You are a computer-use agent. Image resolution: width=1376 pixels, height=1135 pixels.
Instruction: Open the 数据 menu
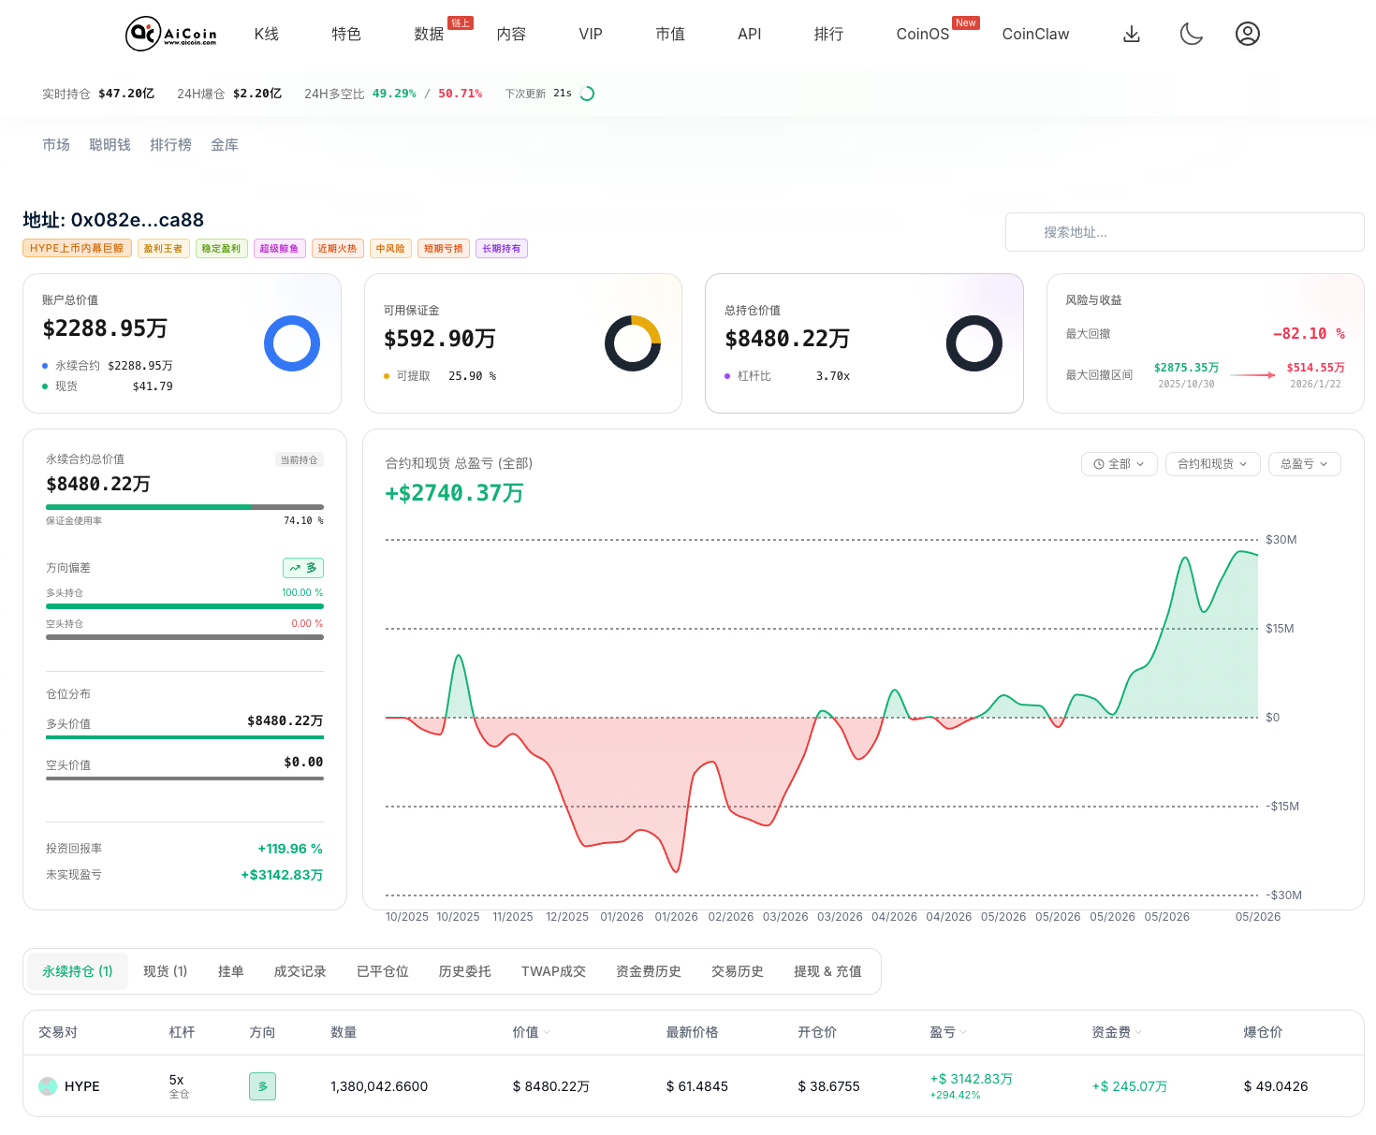429,34
